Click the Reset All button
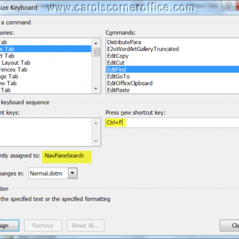239x239 pixels. pyautogui.click(x=86, y=226)
